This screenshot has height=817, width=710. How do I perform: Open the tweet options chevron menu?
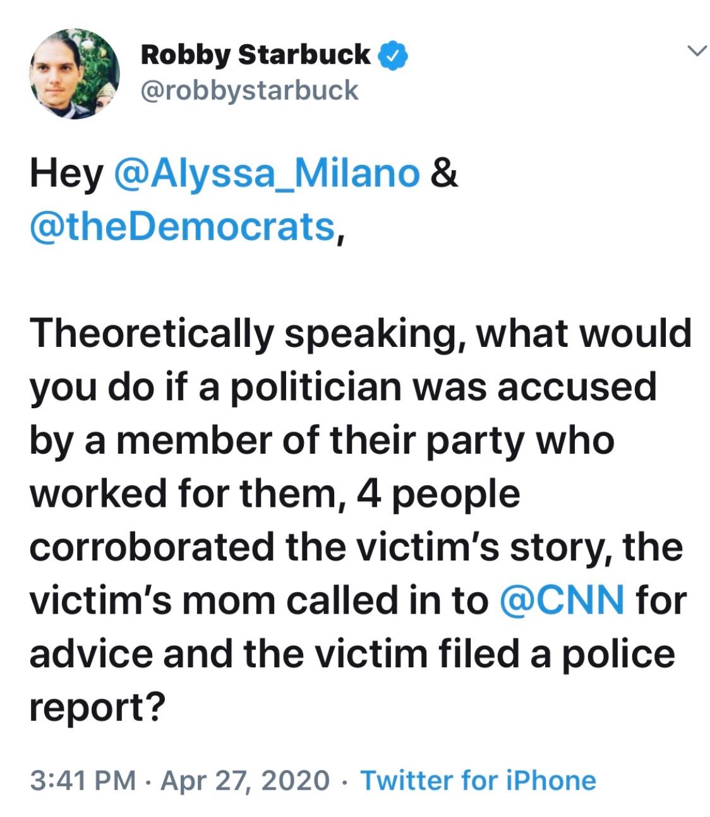(x=695, y=51)
